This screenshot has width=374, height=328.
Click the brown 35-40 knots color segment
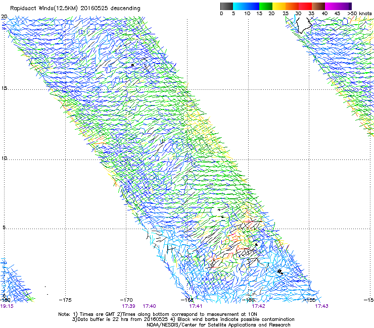pos(318,6)
